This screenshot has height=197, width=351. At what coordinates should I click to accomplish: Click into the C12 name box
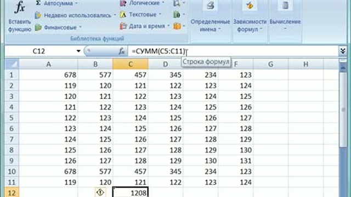(39, 51)
